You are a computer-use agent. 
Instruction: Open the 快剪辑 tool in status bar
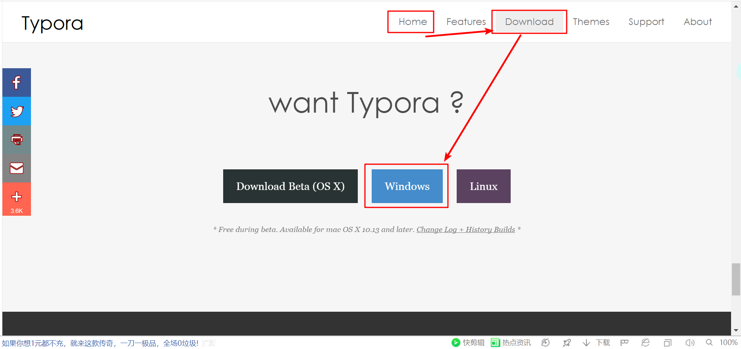coord(468,343)
